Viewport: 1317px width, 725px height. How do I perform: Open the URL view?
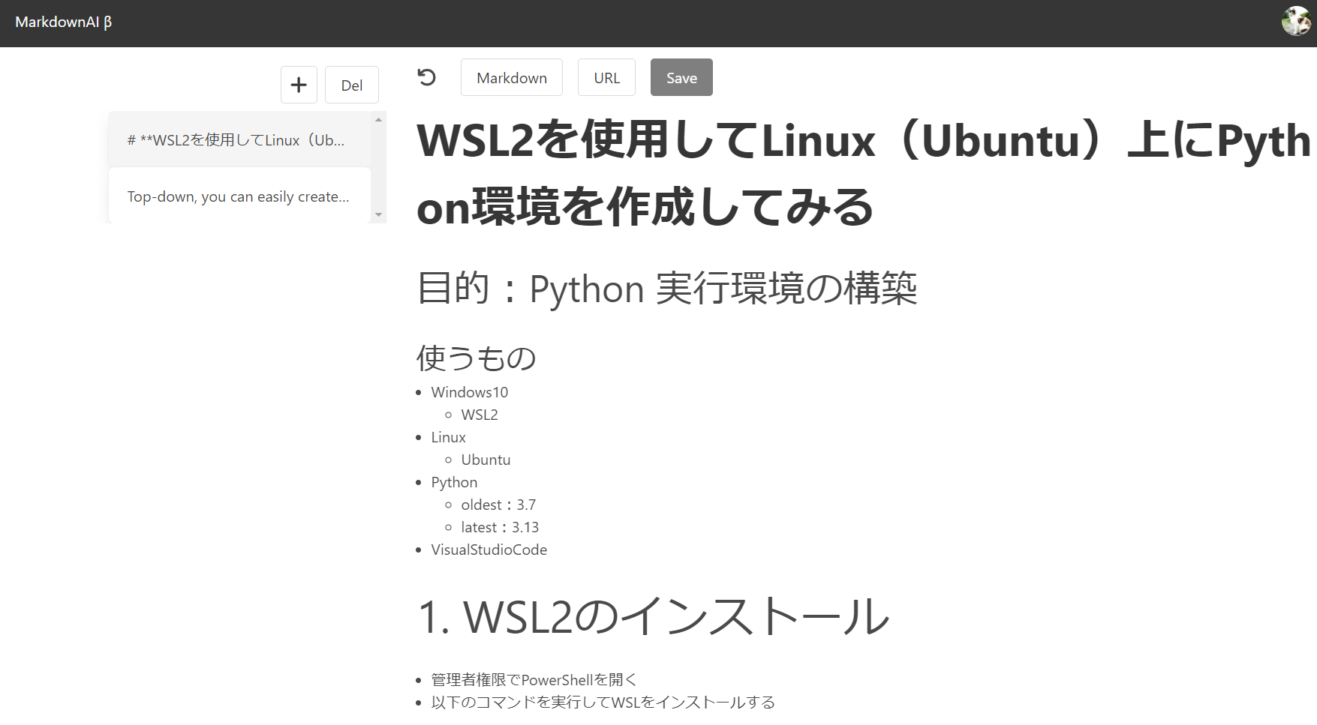(x=606, y=76)
